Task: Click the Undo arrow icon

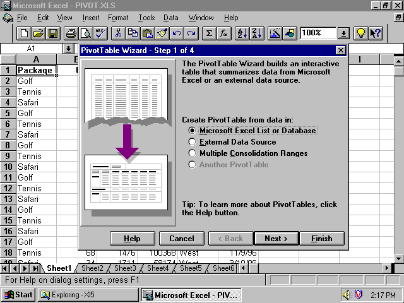Action: pos(177,33)
